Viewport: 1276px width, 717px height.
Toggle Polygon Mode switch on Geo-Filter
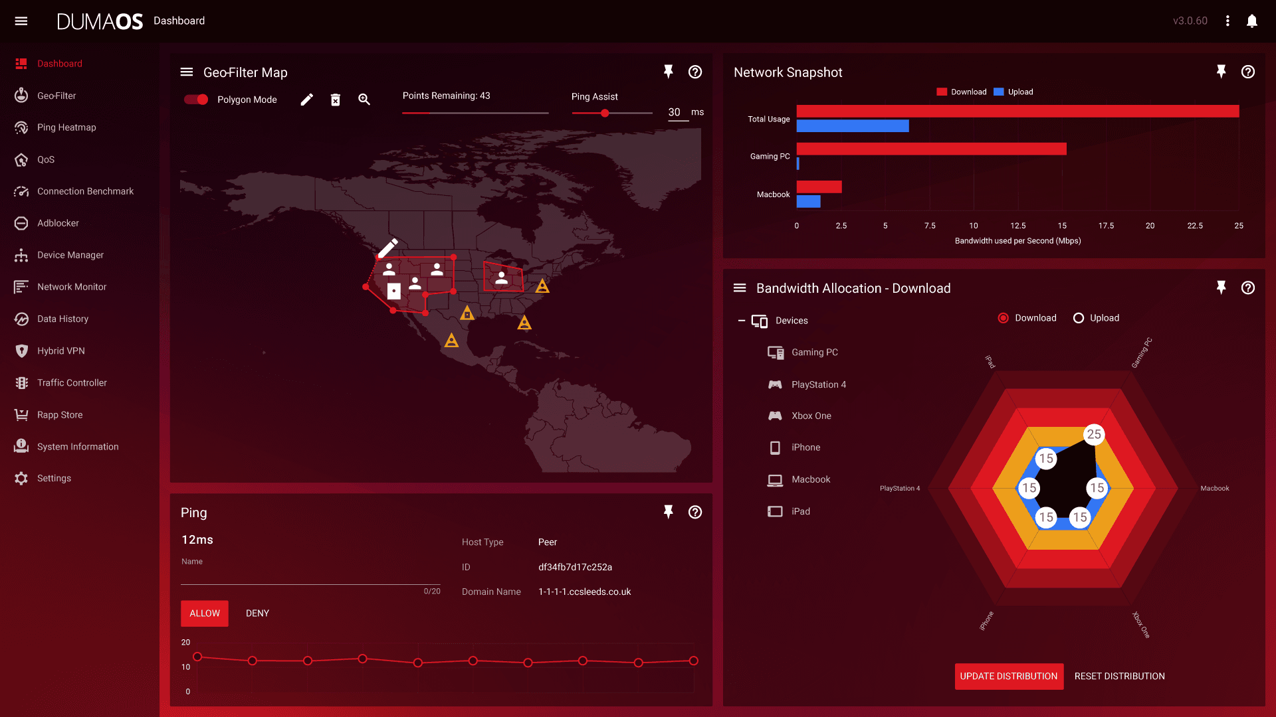195,99
